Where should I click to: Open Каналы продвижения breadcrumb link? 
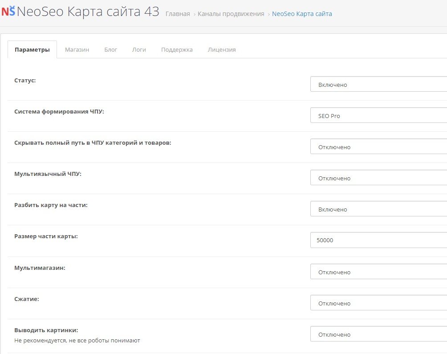click(231, 14)
